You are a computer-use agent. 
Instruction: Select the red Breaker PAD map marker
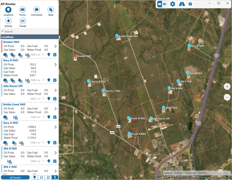75,56
